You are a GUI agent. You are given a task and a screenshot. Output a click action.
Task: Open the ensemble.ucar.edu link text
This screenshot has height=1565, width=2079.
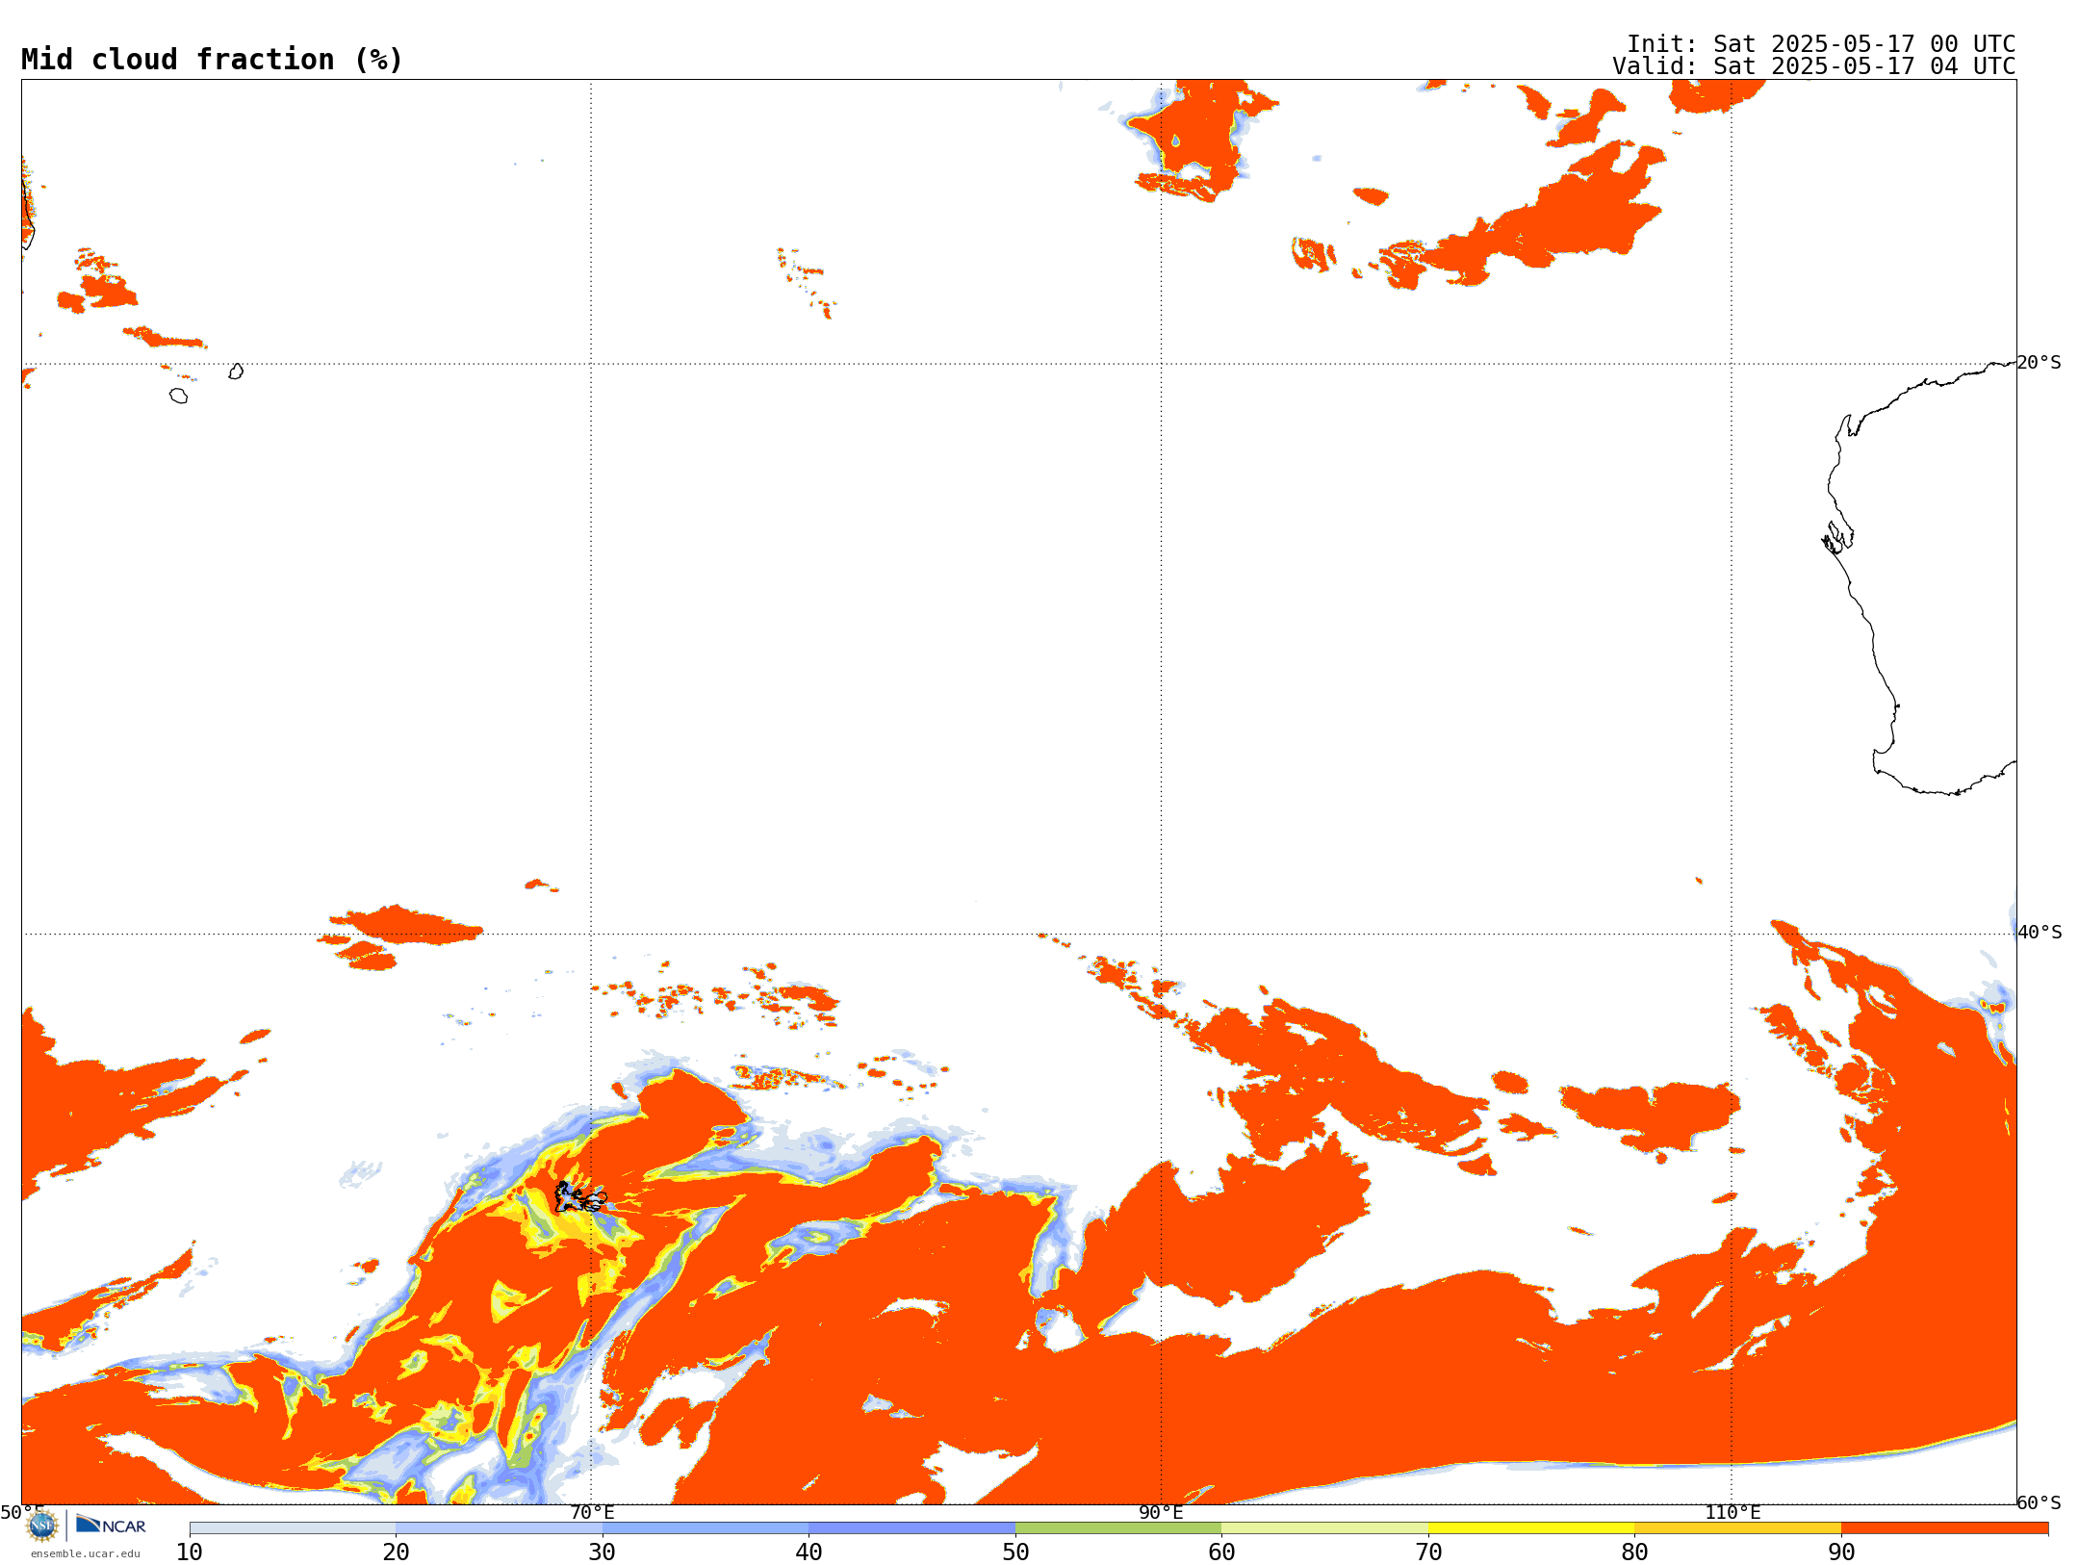86,1553
